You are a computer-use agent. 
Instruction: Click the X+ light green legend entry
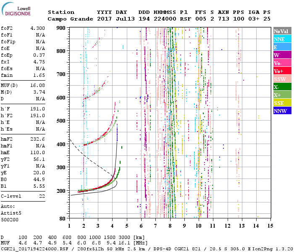point(281,95)
